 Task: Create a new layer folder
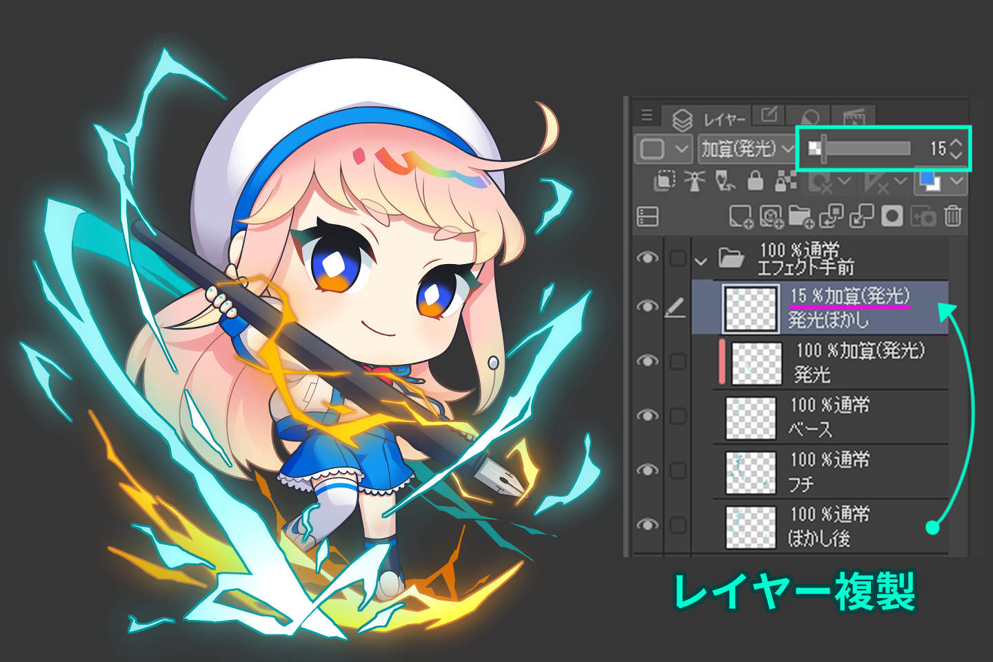(800, 217)
